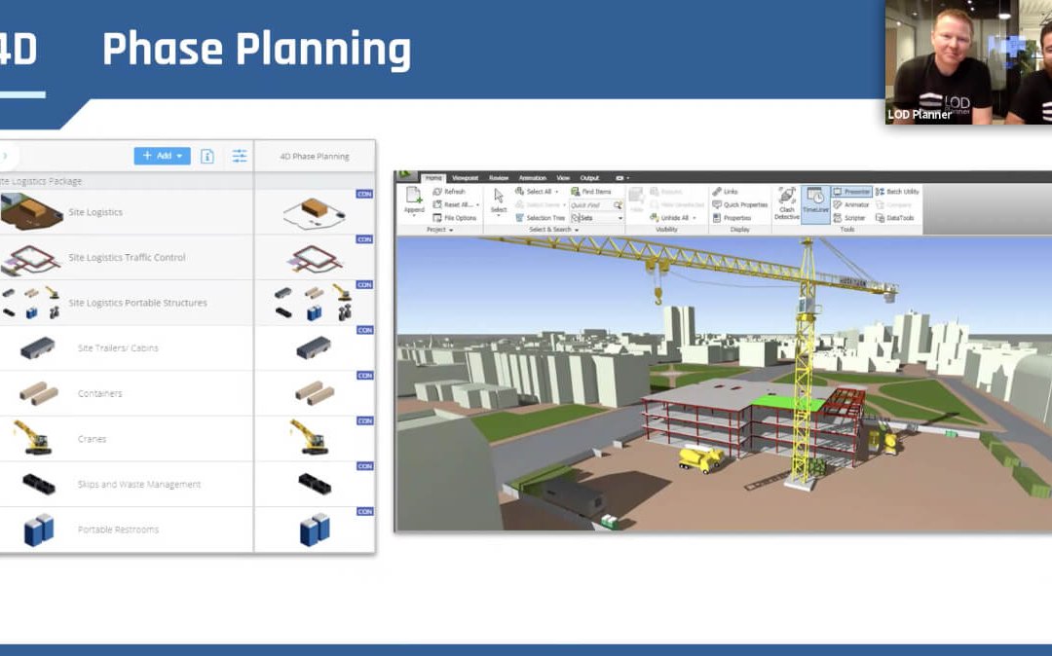Click the Select cursor tool
This screenshot has width=1052, height=656.
(x=499, y=200)
